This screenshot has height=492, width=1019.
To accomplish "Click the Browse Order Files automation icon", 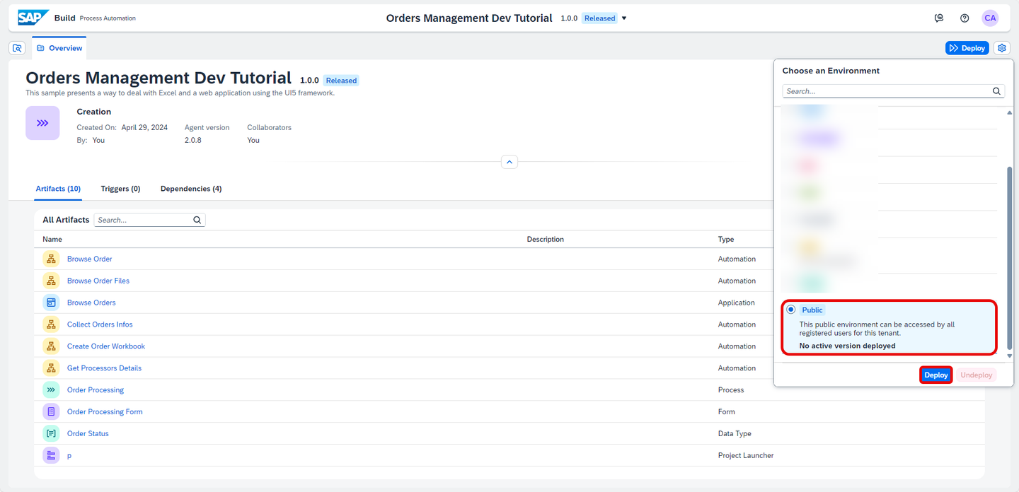I will tap(51, 281).
